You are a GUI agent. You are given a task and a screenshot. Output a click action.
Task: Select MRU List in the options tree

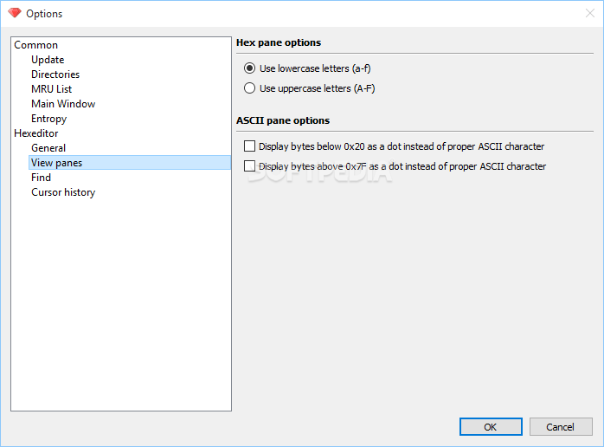[52, 89]
